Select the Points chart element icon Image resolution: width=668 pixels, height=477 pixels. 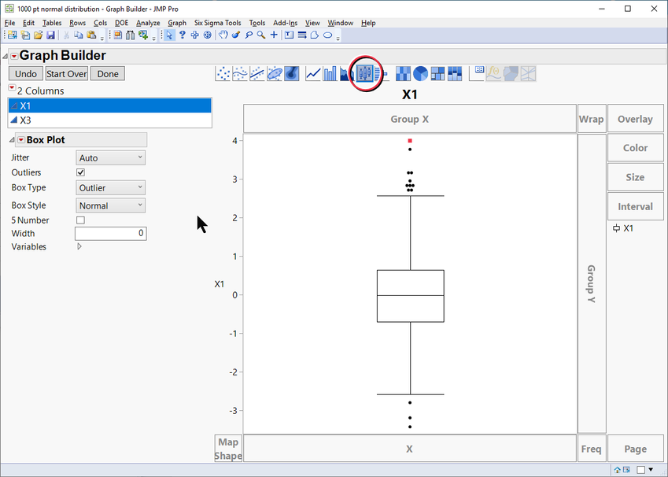point(223,74)
